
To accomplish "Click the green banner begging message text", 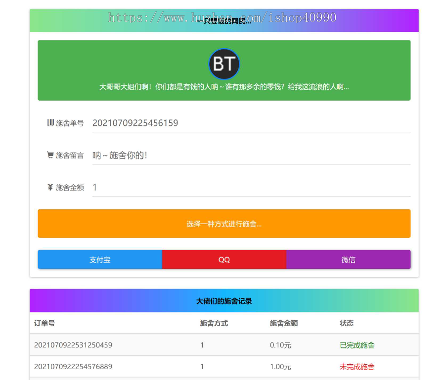I will pyautogui.click(x=224, y=87).
